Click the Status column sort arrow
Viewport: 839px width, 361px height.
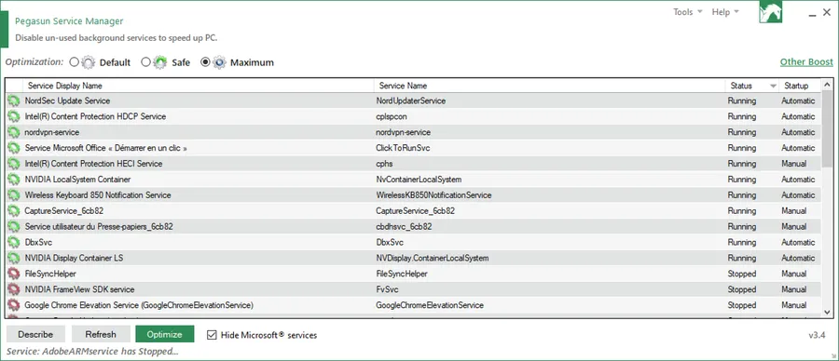click(x=773, y=86)
